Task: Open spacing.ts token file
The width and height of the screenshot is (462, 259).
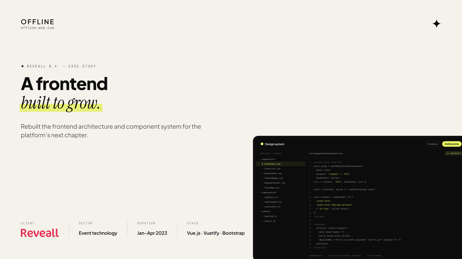Action: [271, 216]
